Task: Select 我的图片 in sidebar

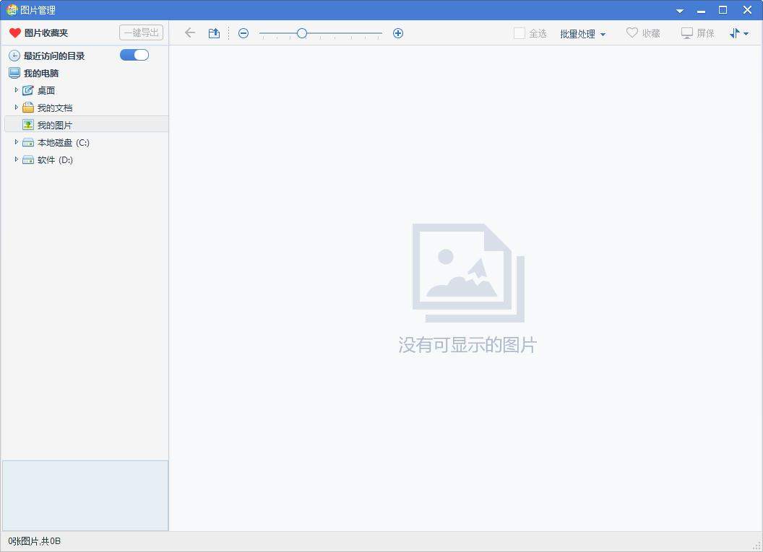Action: coord(54,124)
